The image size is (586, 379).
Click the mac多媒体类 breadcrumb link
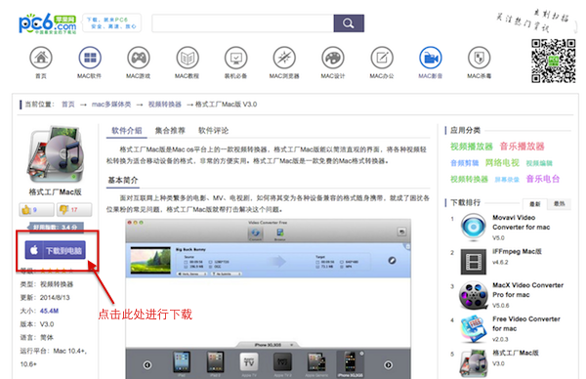click(x=111, y=105)
